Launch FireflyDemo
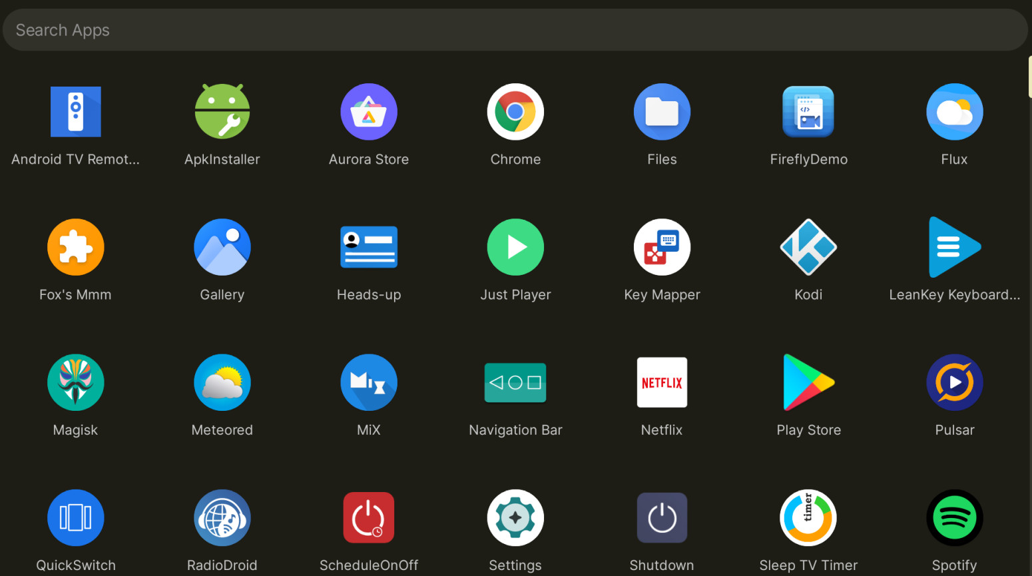1032x576 pixels. point(808,112)
